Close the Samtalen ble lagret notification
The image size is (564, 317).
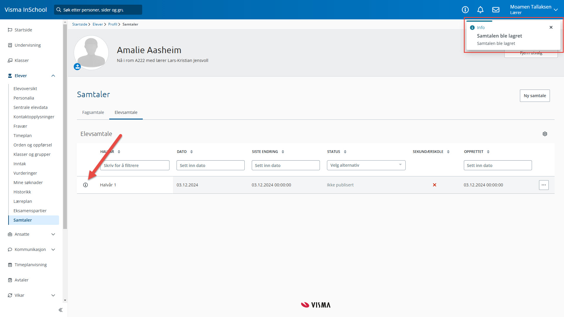pos(551,27)
